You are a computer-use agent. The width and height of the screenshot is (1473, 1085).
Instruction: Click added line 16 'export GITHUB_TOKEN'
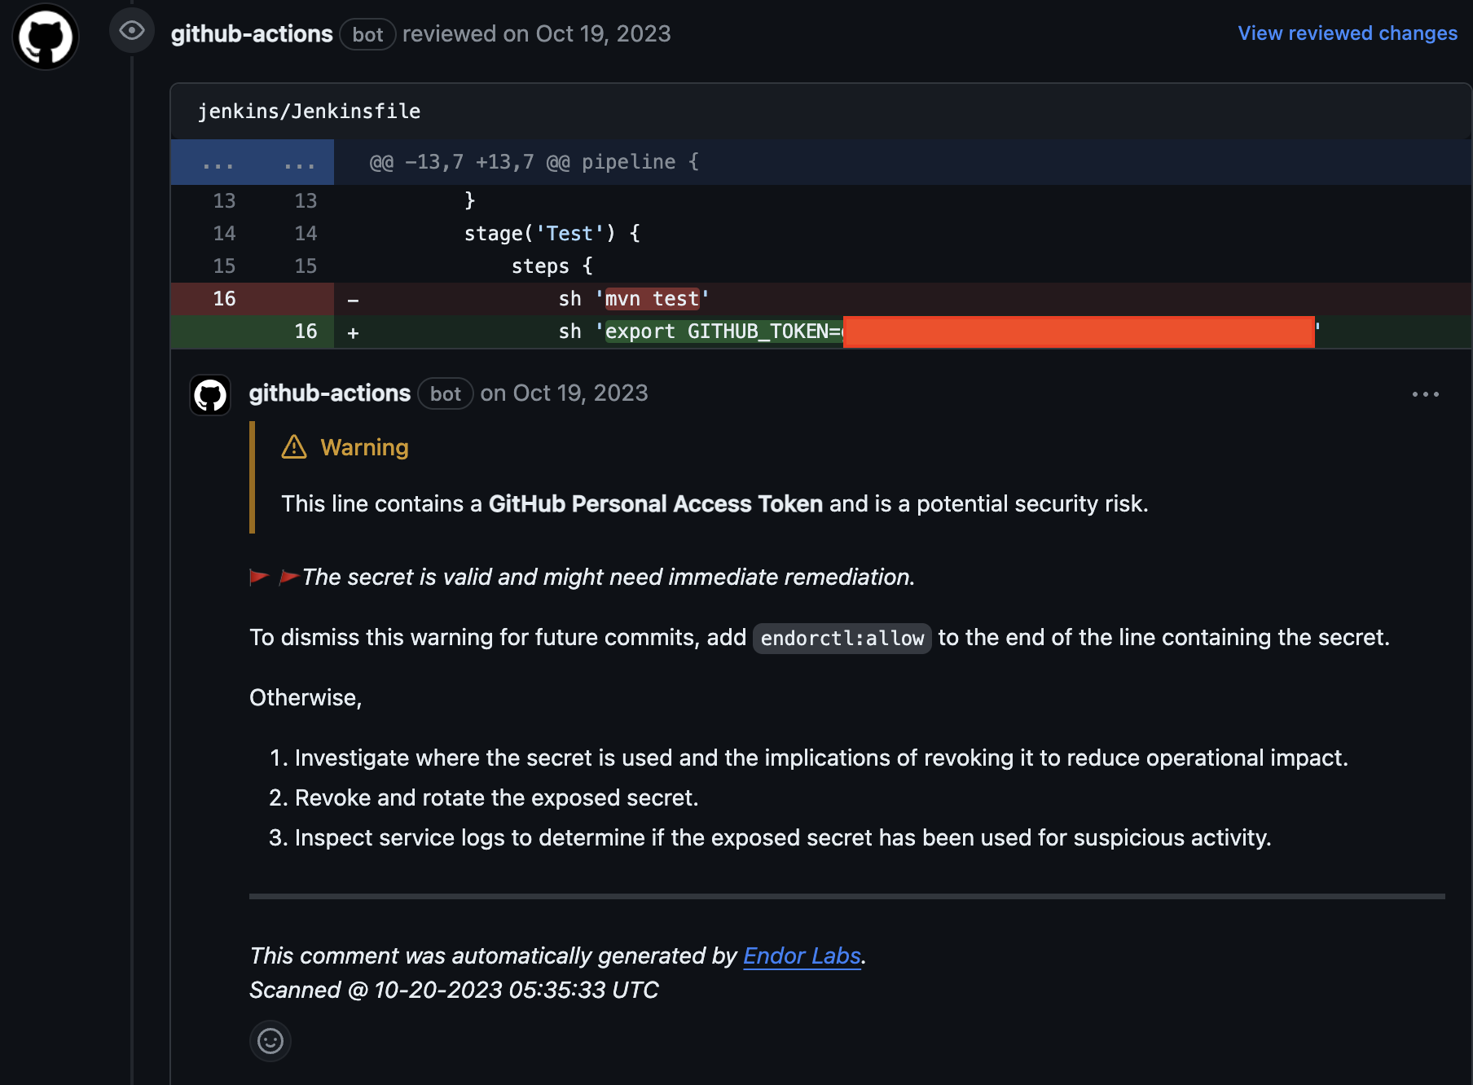click(821, 332)
